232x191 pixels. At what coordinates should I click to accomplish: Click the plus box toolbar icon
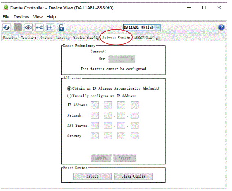[x=50, y=27]
